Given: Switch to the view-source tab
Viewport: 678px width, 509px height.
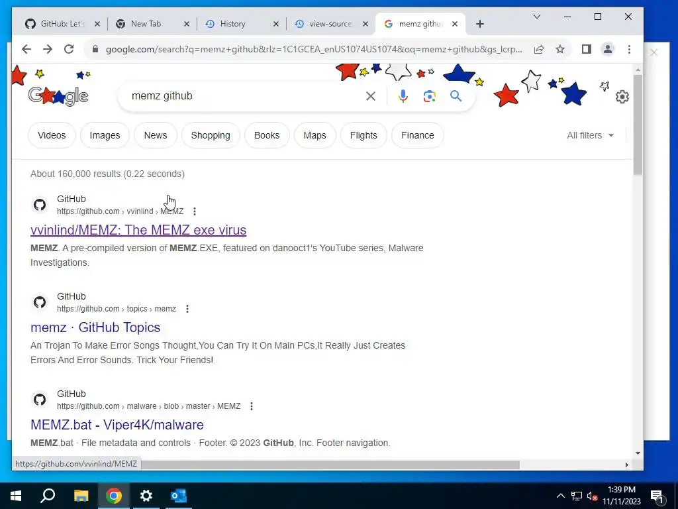Looking at the screenshot, I should tap(330, 24).
